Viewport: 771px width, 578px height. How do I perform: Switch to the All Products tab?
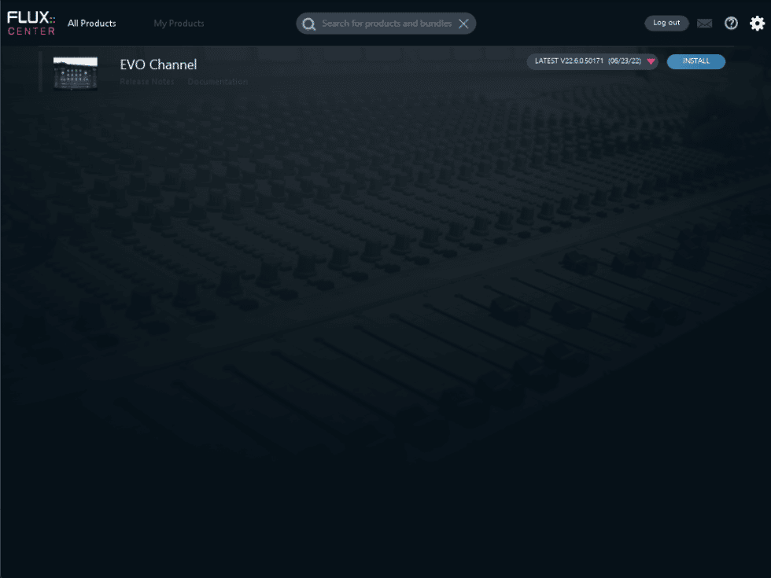pos(91,23)
